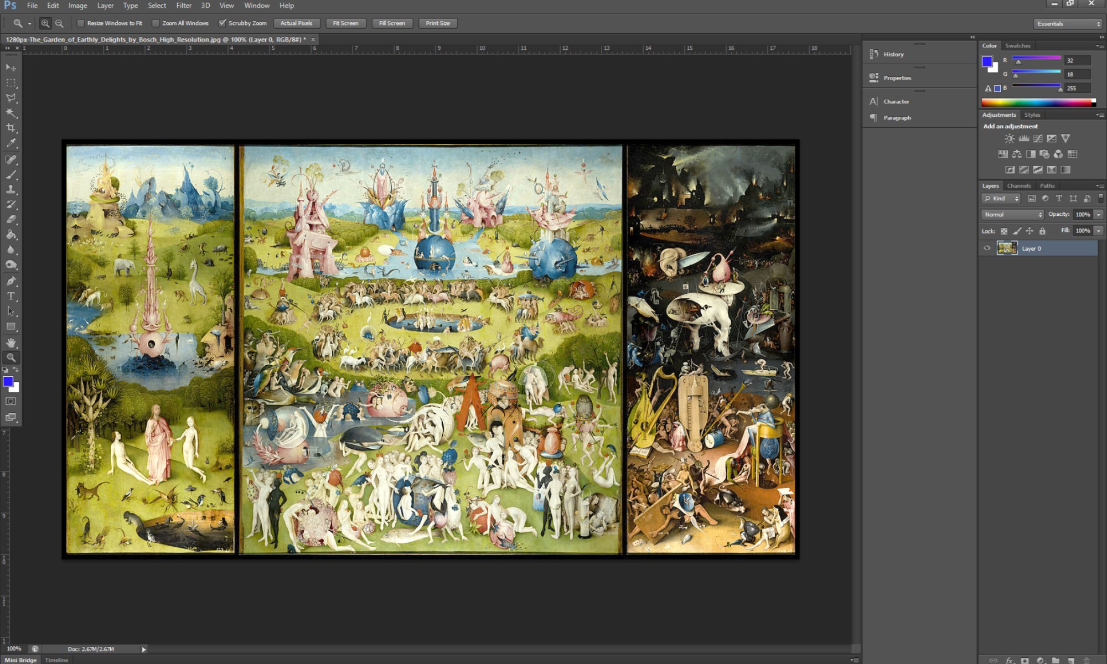Open the Essentials workspace dropdown
The image size is (1107, 664).
click(1068, 24)
